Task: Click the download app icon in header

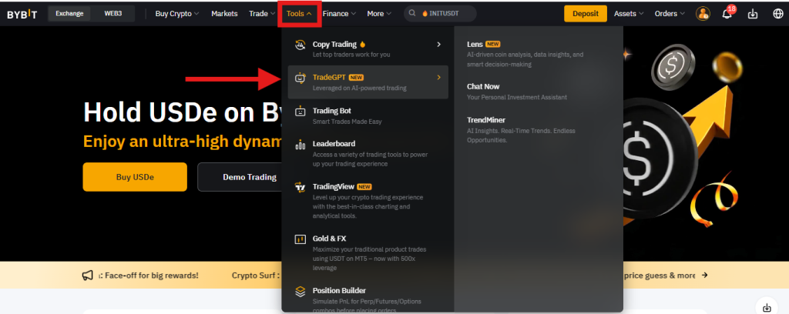Action: point(752,14)
